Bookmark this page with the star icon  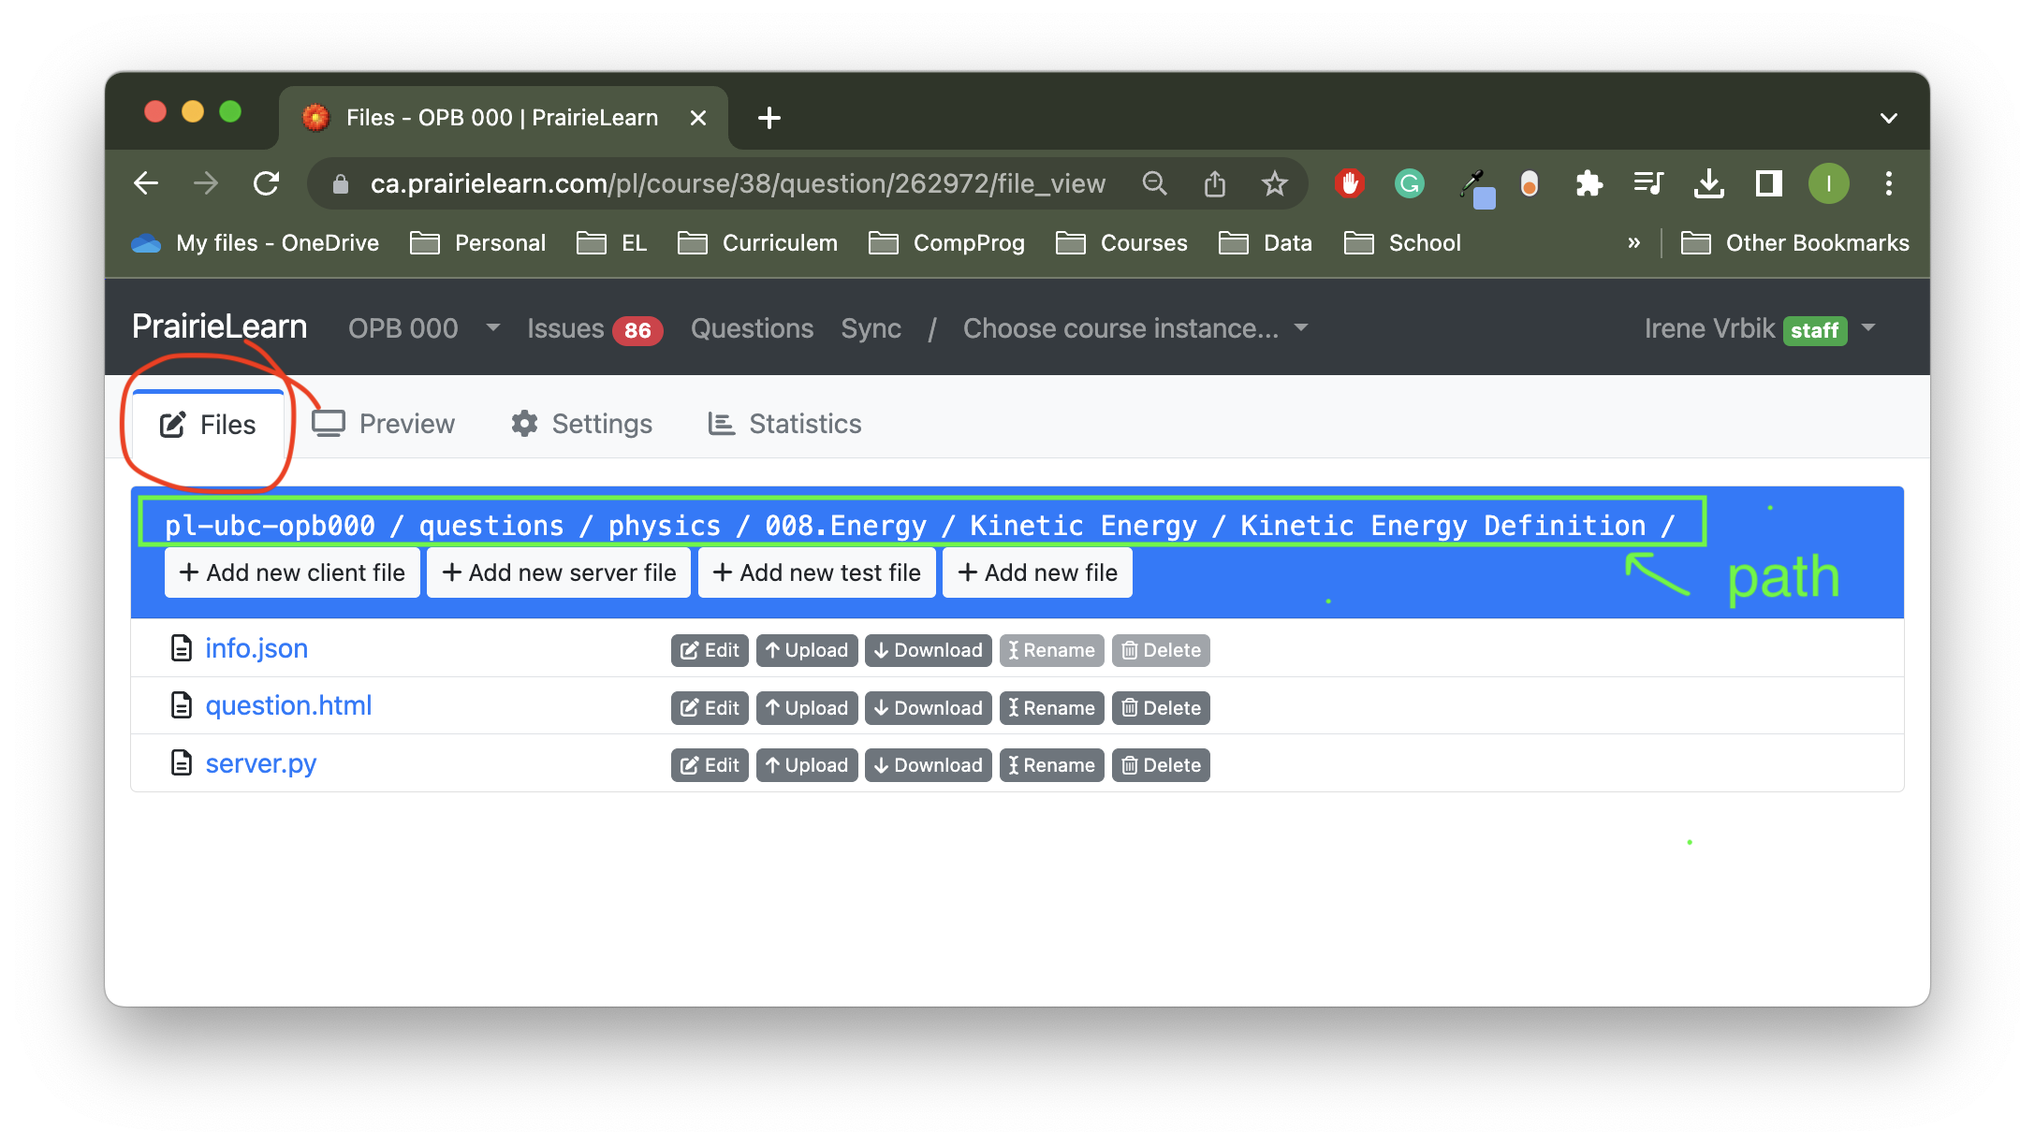click(x=1274, y=183)
